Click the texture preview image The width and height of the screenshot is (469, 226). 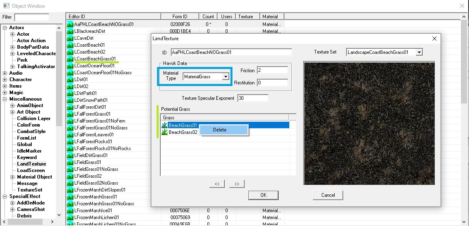(x=369, y=123)
